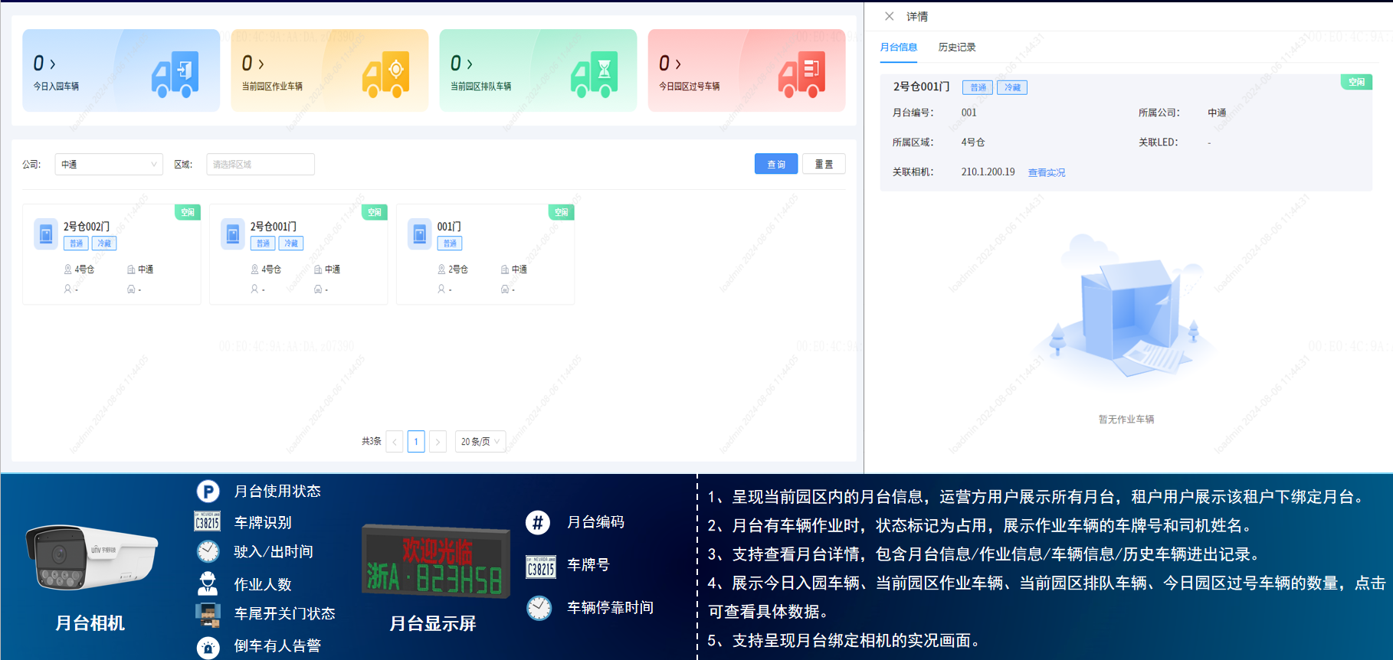The height and width of the screenshot is (660, 1393).
Task: Click the 驶入/出时间 clock icon
Action: click(x=208, y=551)
